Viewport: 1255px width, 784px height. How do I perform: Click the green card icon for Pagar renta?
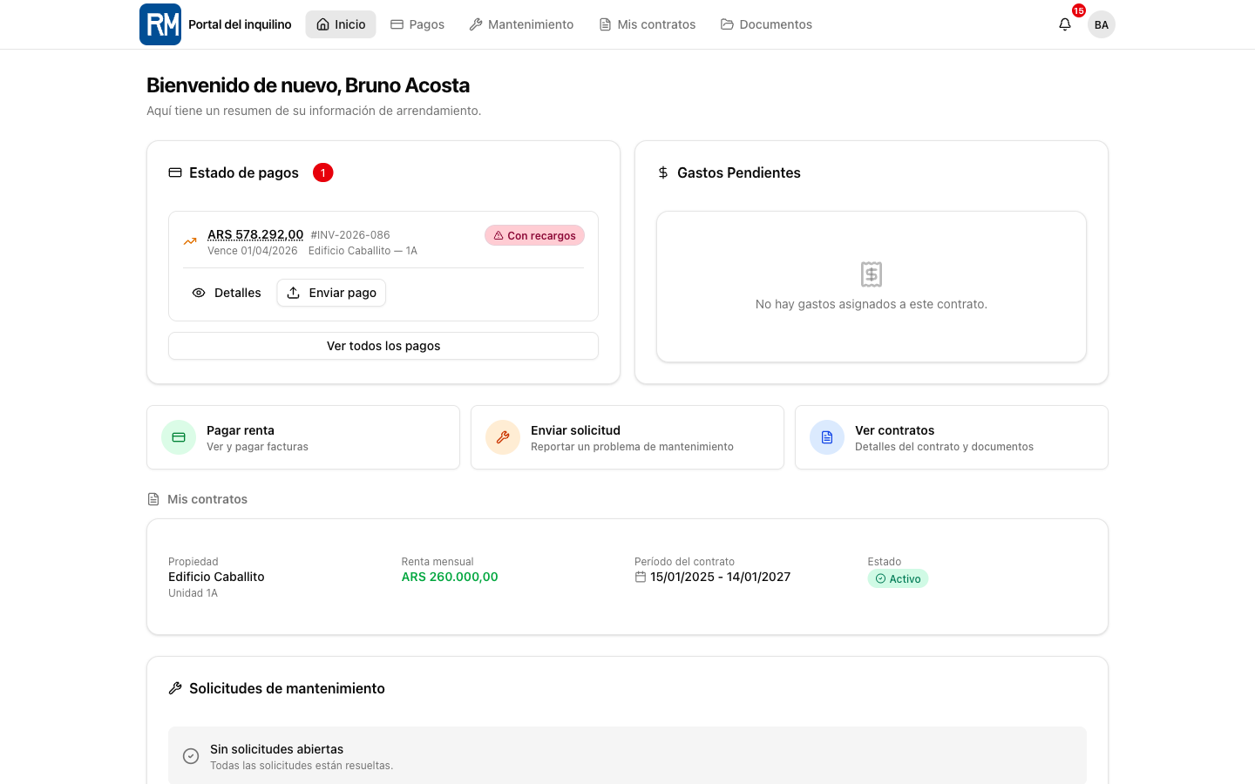[x=179, y=437]
